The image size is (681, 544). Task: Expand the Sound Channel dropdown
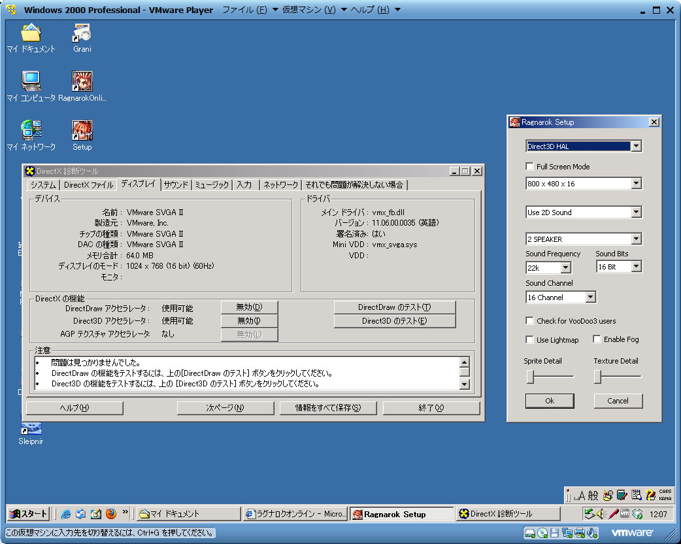[x=590, y=297]
